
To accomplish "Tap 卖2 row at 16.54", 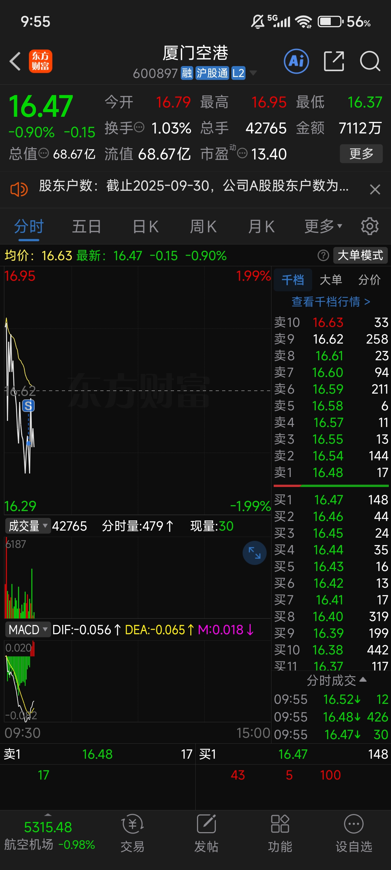I will [x=331, y=456].
